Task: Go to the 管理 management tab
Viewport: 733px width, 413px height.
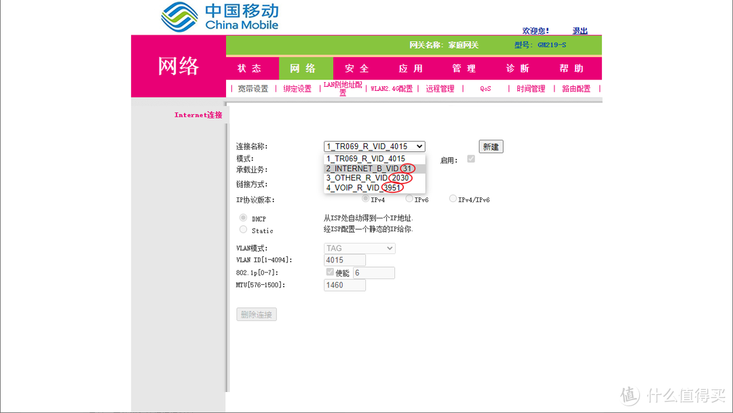Action: [x=464, y=68]
